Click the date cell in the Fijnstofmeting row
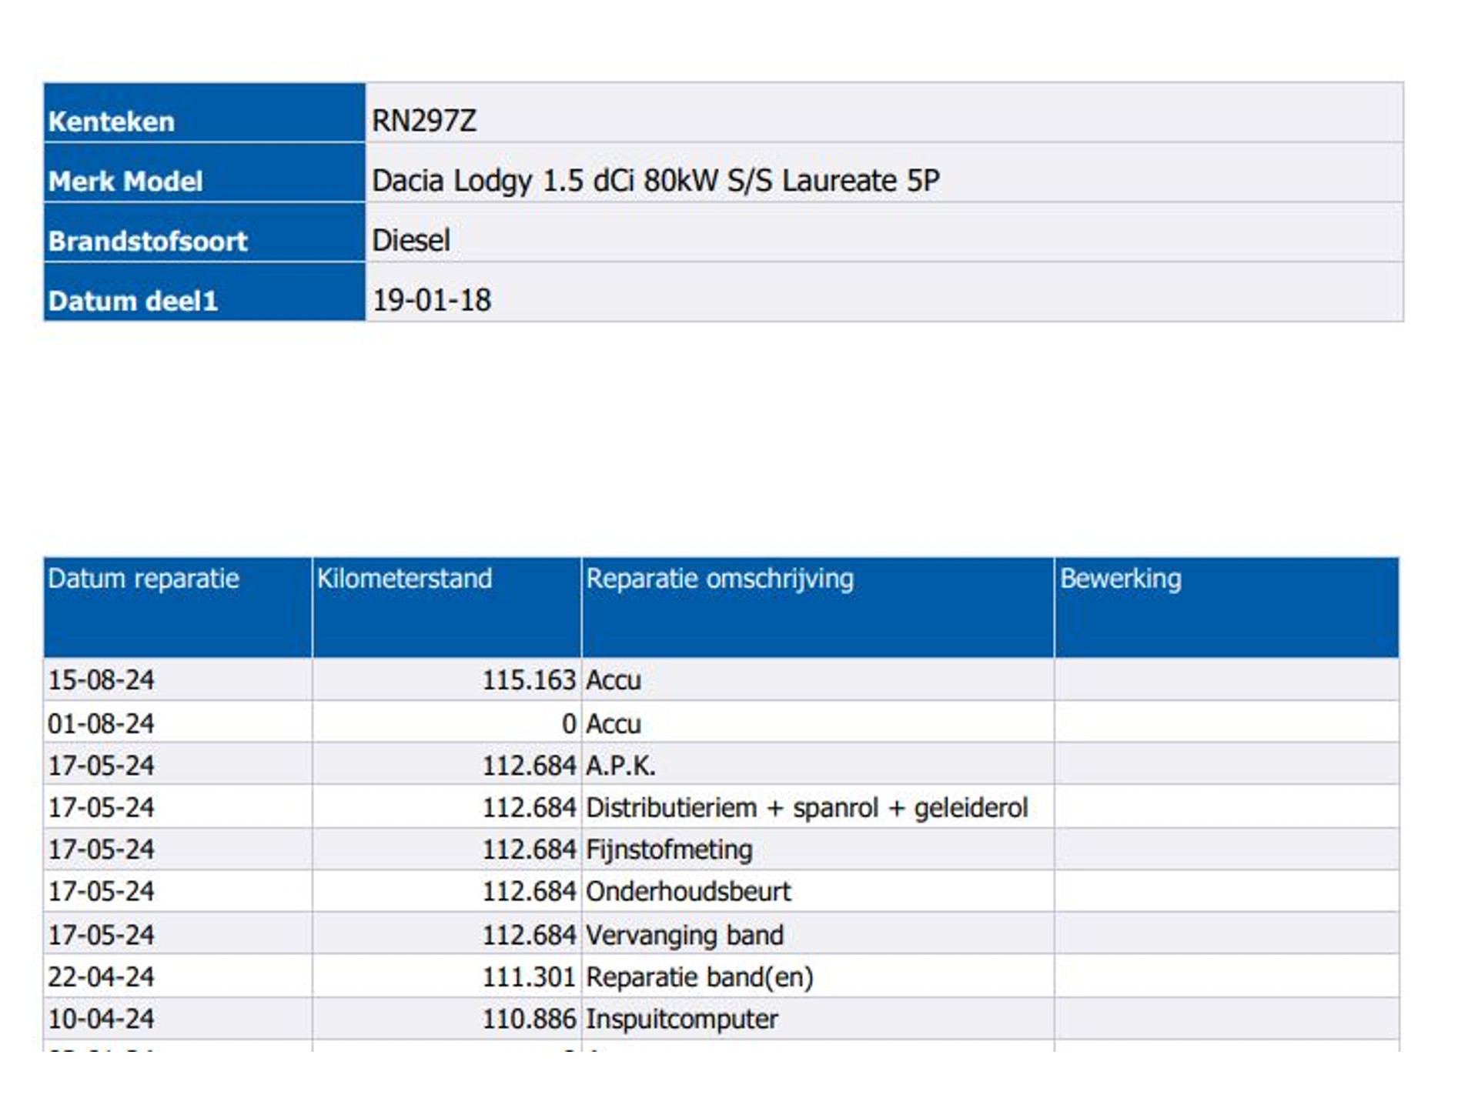This screenshot has height=1108, width=1478. (x=178, y=849)
